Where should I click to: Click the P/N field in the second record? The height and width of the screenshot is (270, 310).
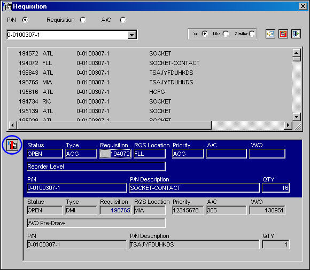(x=77, y=244)
